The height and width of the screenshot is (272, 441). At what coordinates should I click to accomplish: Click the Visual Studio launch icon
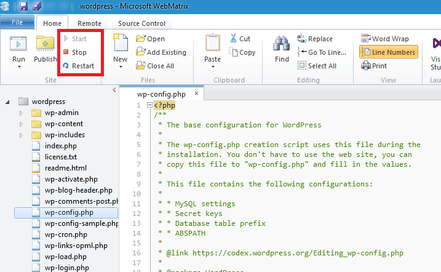pyautogui.click(x=435, y=44)
